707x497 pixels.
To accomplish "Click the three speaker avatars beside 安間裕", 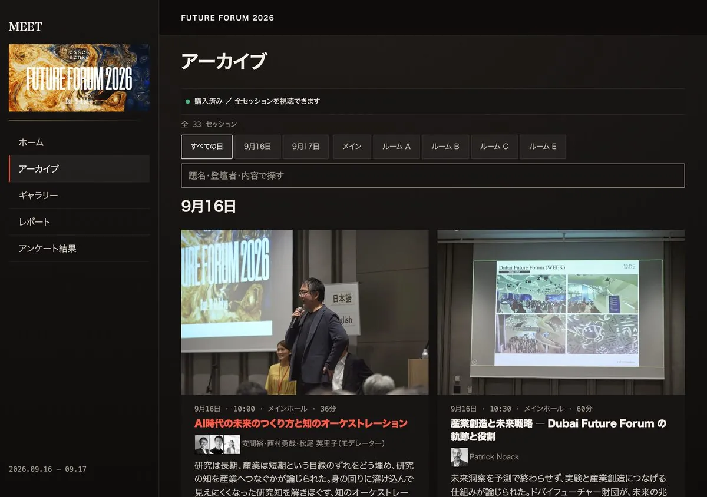I will click(217, 445).
